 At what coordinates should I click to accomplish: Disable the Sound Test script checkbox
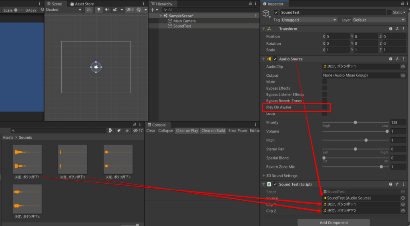coord(275,184)
